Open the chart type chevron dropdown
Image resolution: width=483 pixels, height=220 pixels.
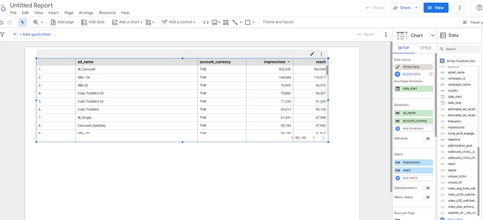pyautogui.click(x=433, y=35)
